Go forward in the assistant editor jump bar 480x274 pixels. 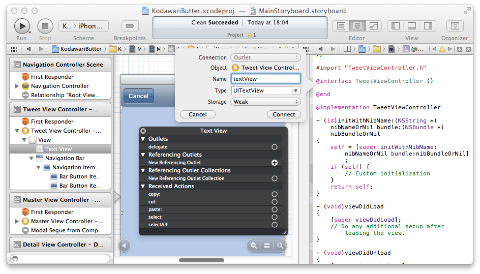click(333, 49)
